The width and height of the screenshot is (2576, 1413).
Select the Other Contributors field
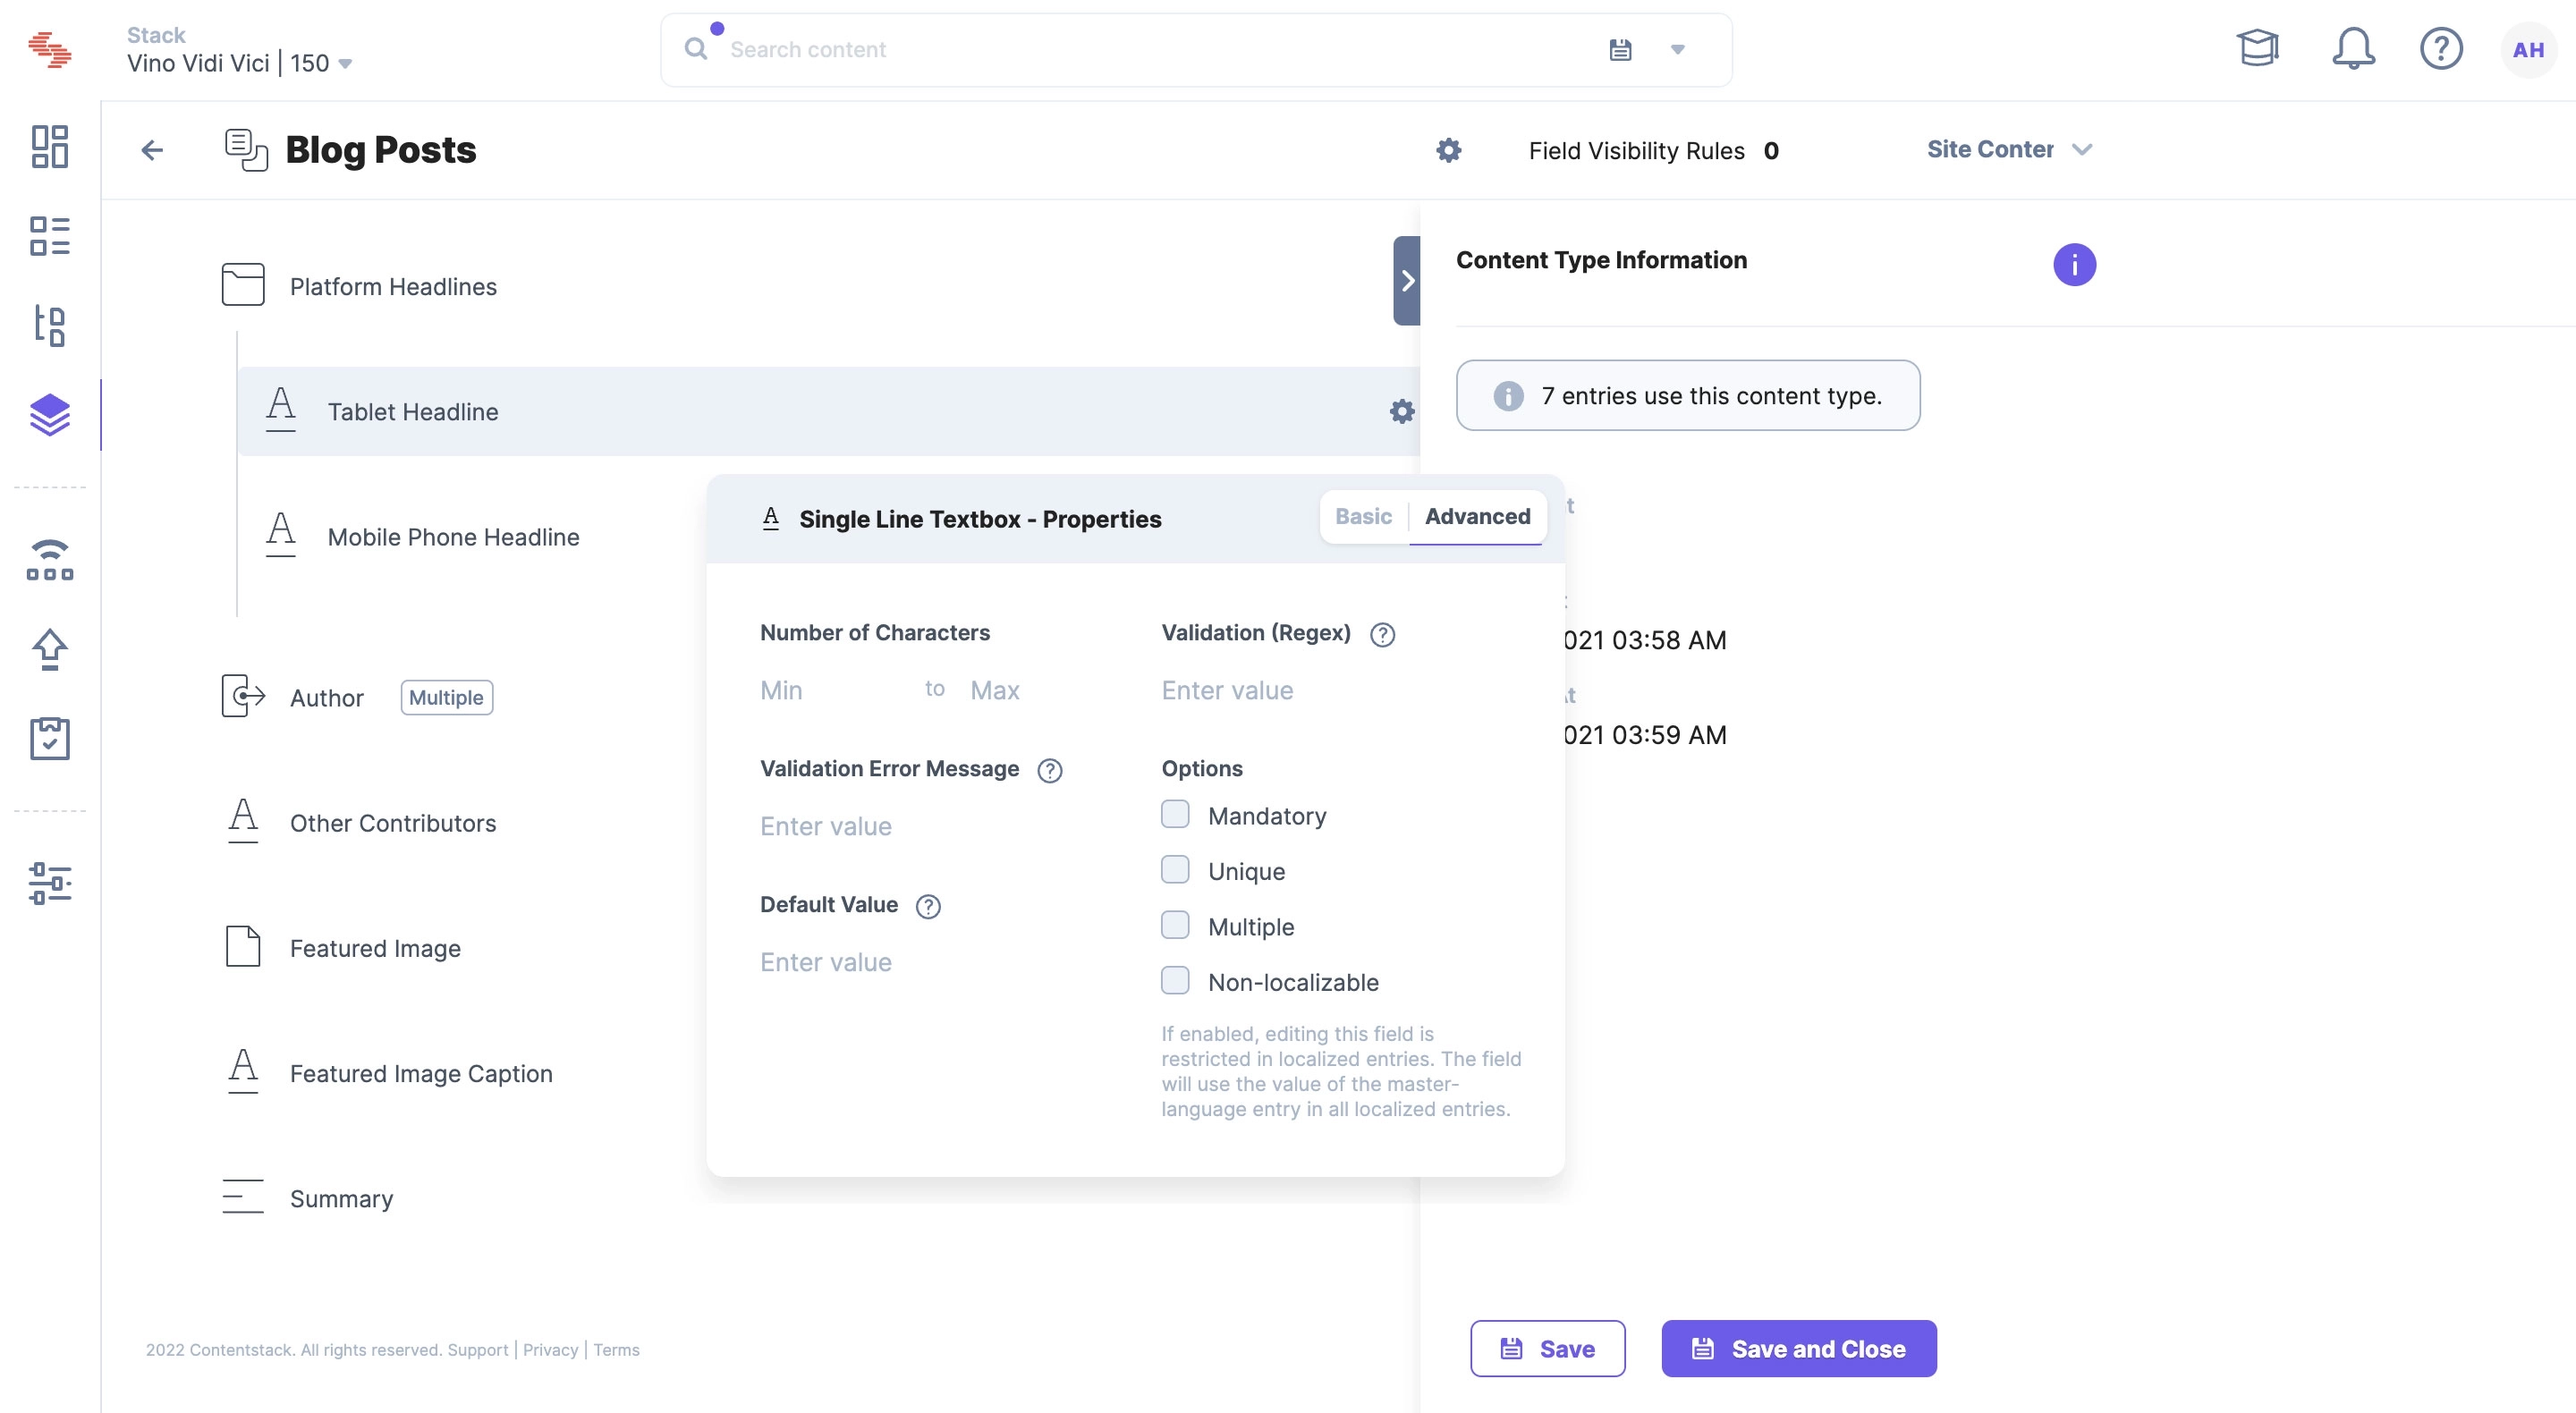pos(393,823)
